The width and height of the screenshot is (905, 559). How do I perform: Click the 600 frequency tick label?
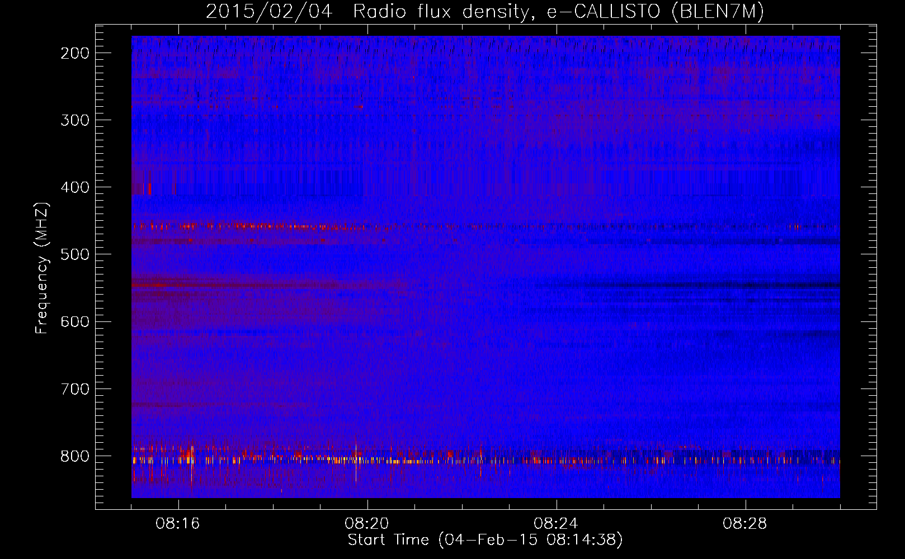(74, 321)
